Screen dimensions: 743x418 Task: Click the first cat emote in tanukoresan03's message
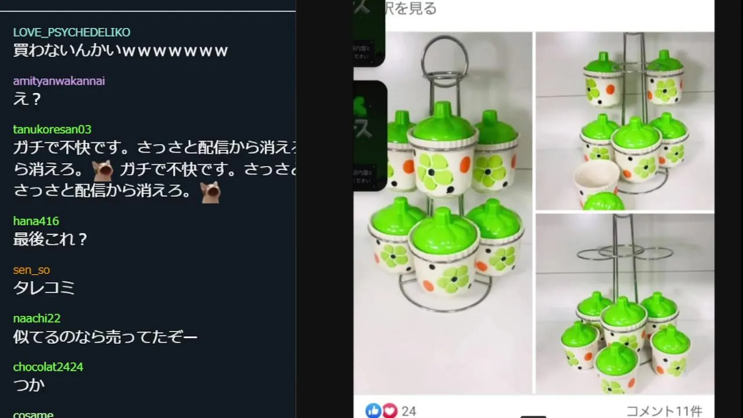pyautogui.click(x=103, y=171)
